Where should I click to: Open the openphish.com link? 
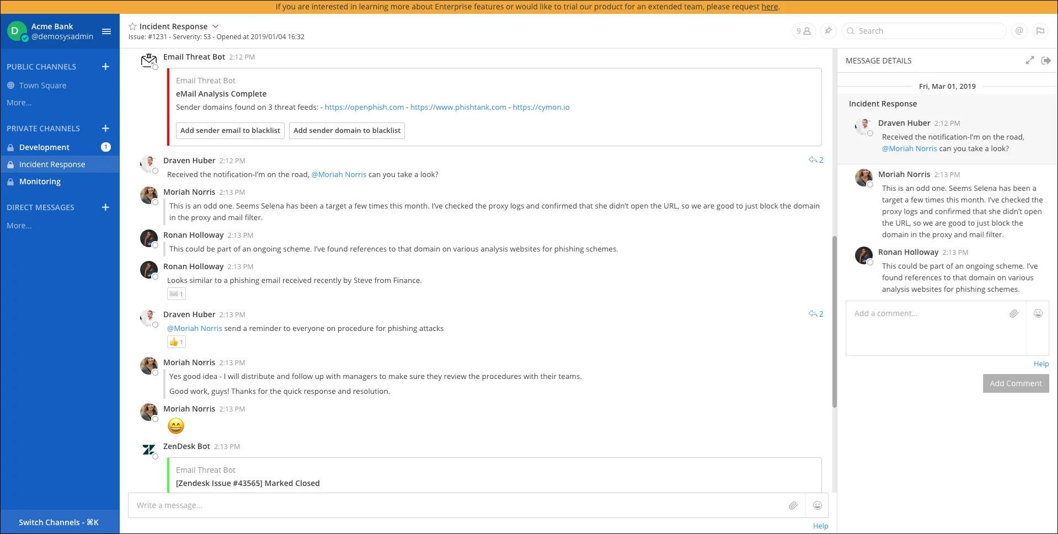click(x=364, y=108)
